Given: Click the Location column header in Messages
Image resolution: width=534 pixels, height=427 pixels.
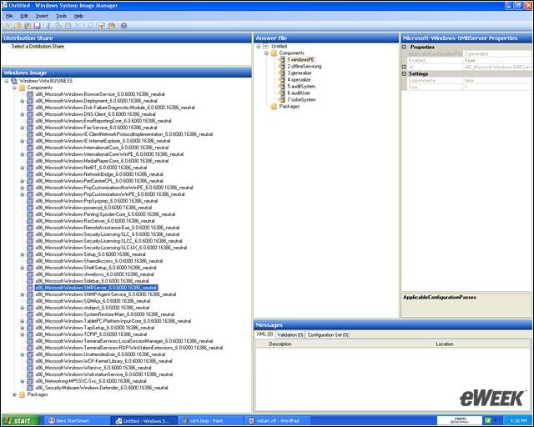Looking at the screenshot, I should pos(481,344).
